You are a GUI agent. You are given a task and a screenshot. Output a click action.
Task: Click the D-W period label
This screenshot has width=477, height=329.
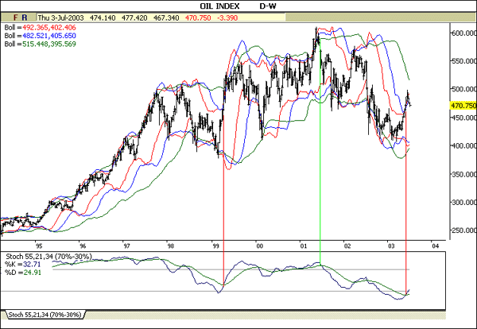coord(268,6)
